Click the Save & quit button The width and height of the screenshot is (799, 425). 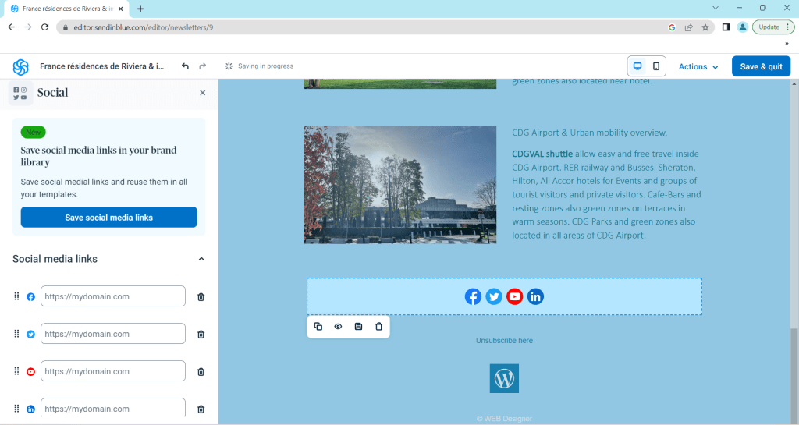pyautogui.click(x=761, y=66)
